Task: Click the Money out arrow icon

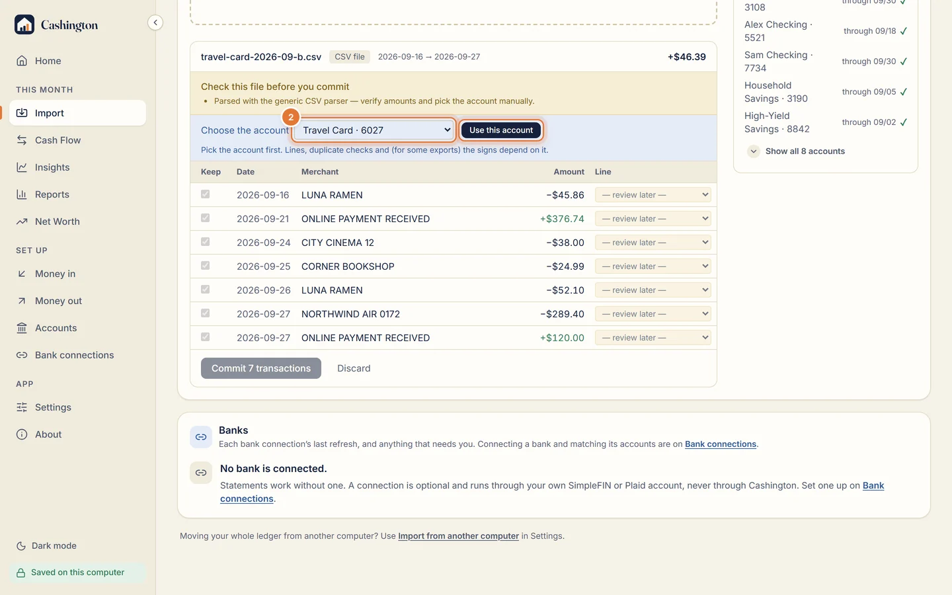Action: coord(22,301)
